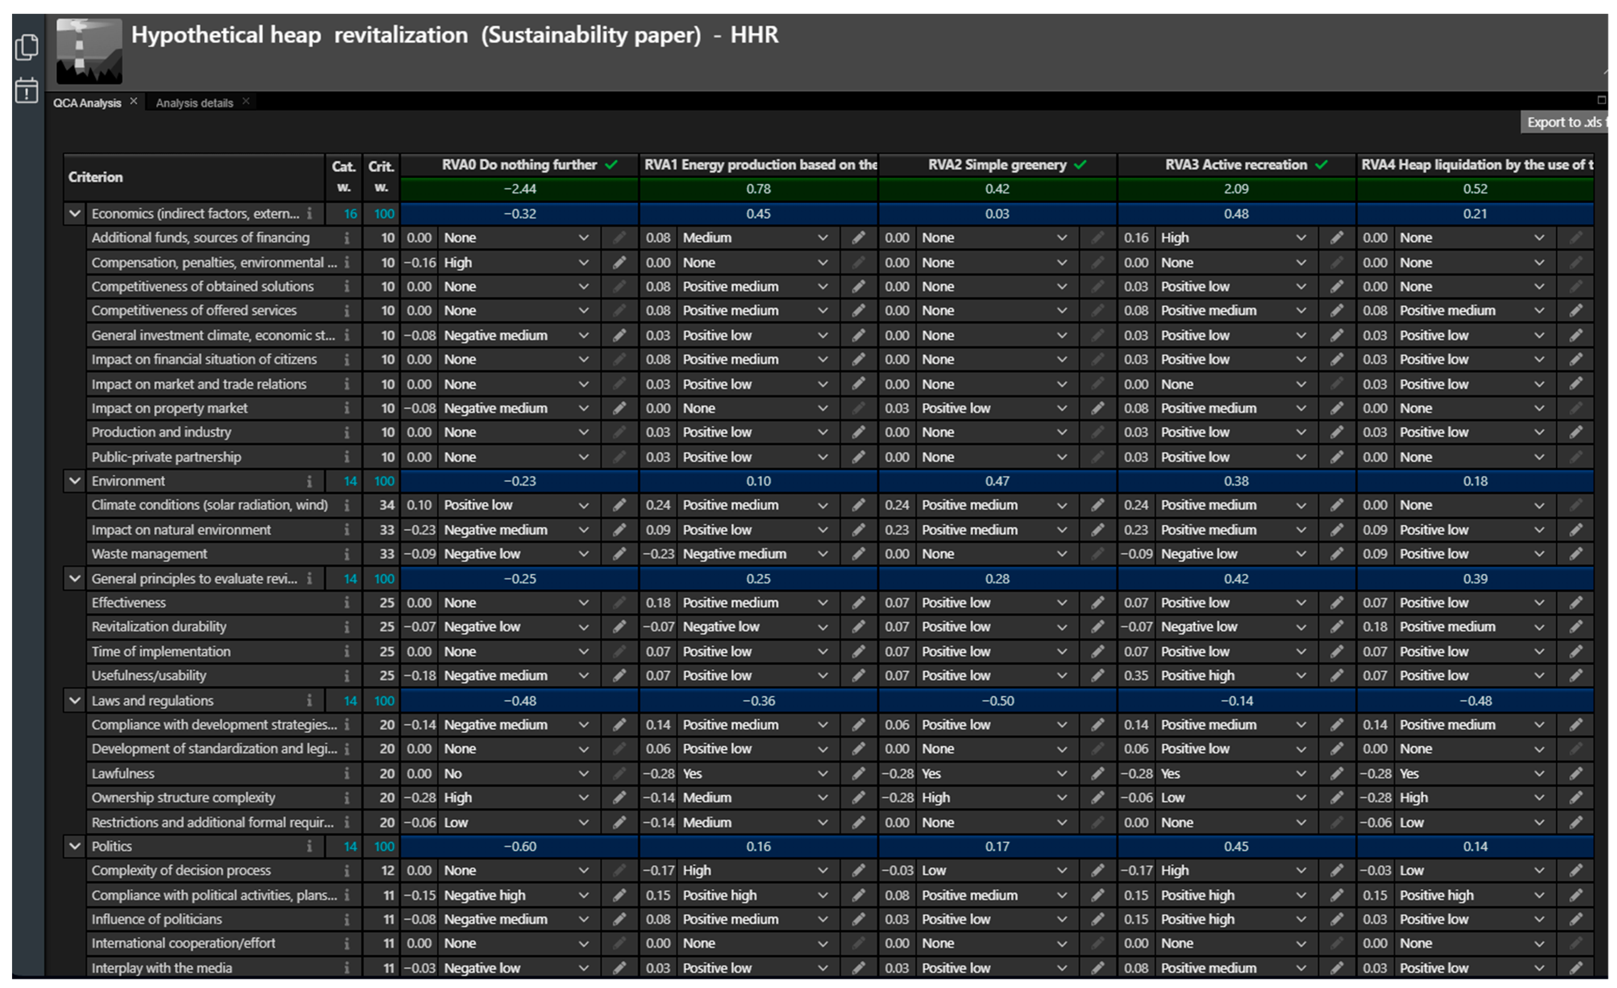
Task: Edit RVA0 Compensation, penalties value with pencil icon
Action: pos(619,262)
